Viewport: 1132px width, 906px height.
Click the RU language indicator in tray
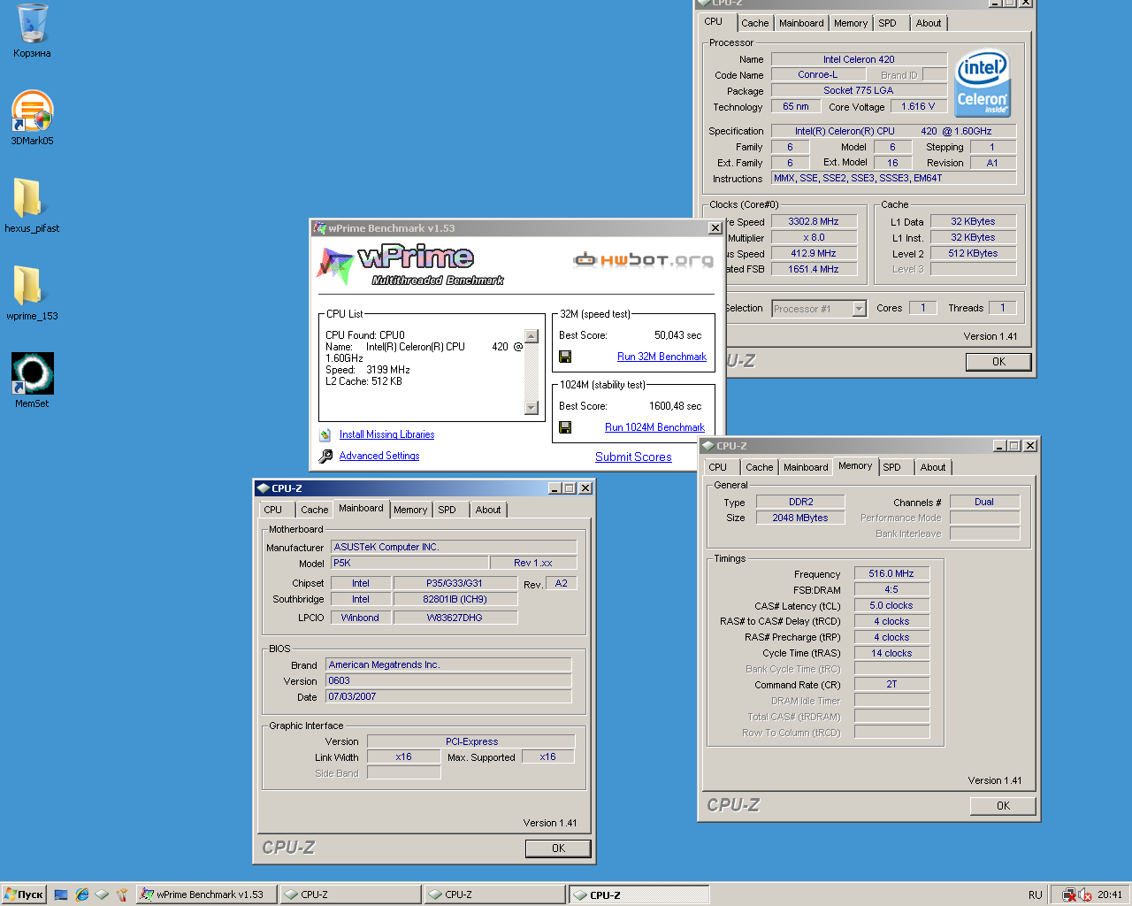pos(1035,894)
